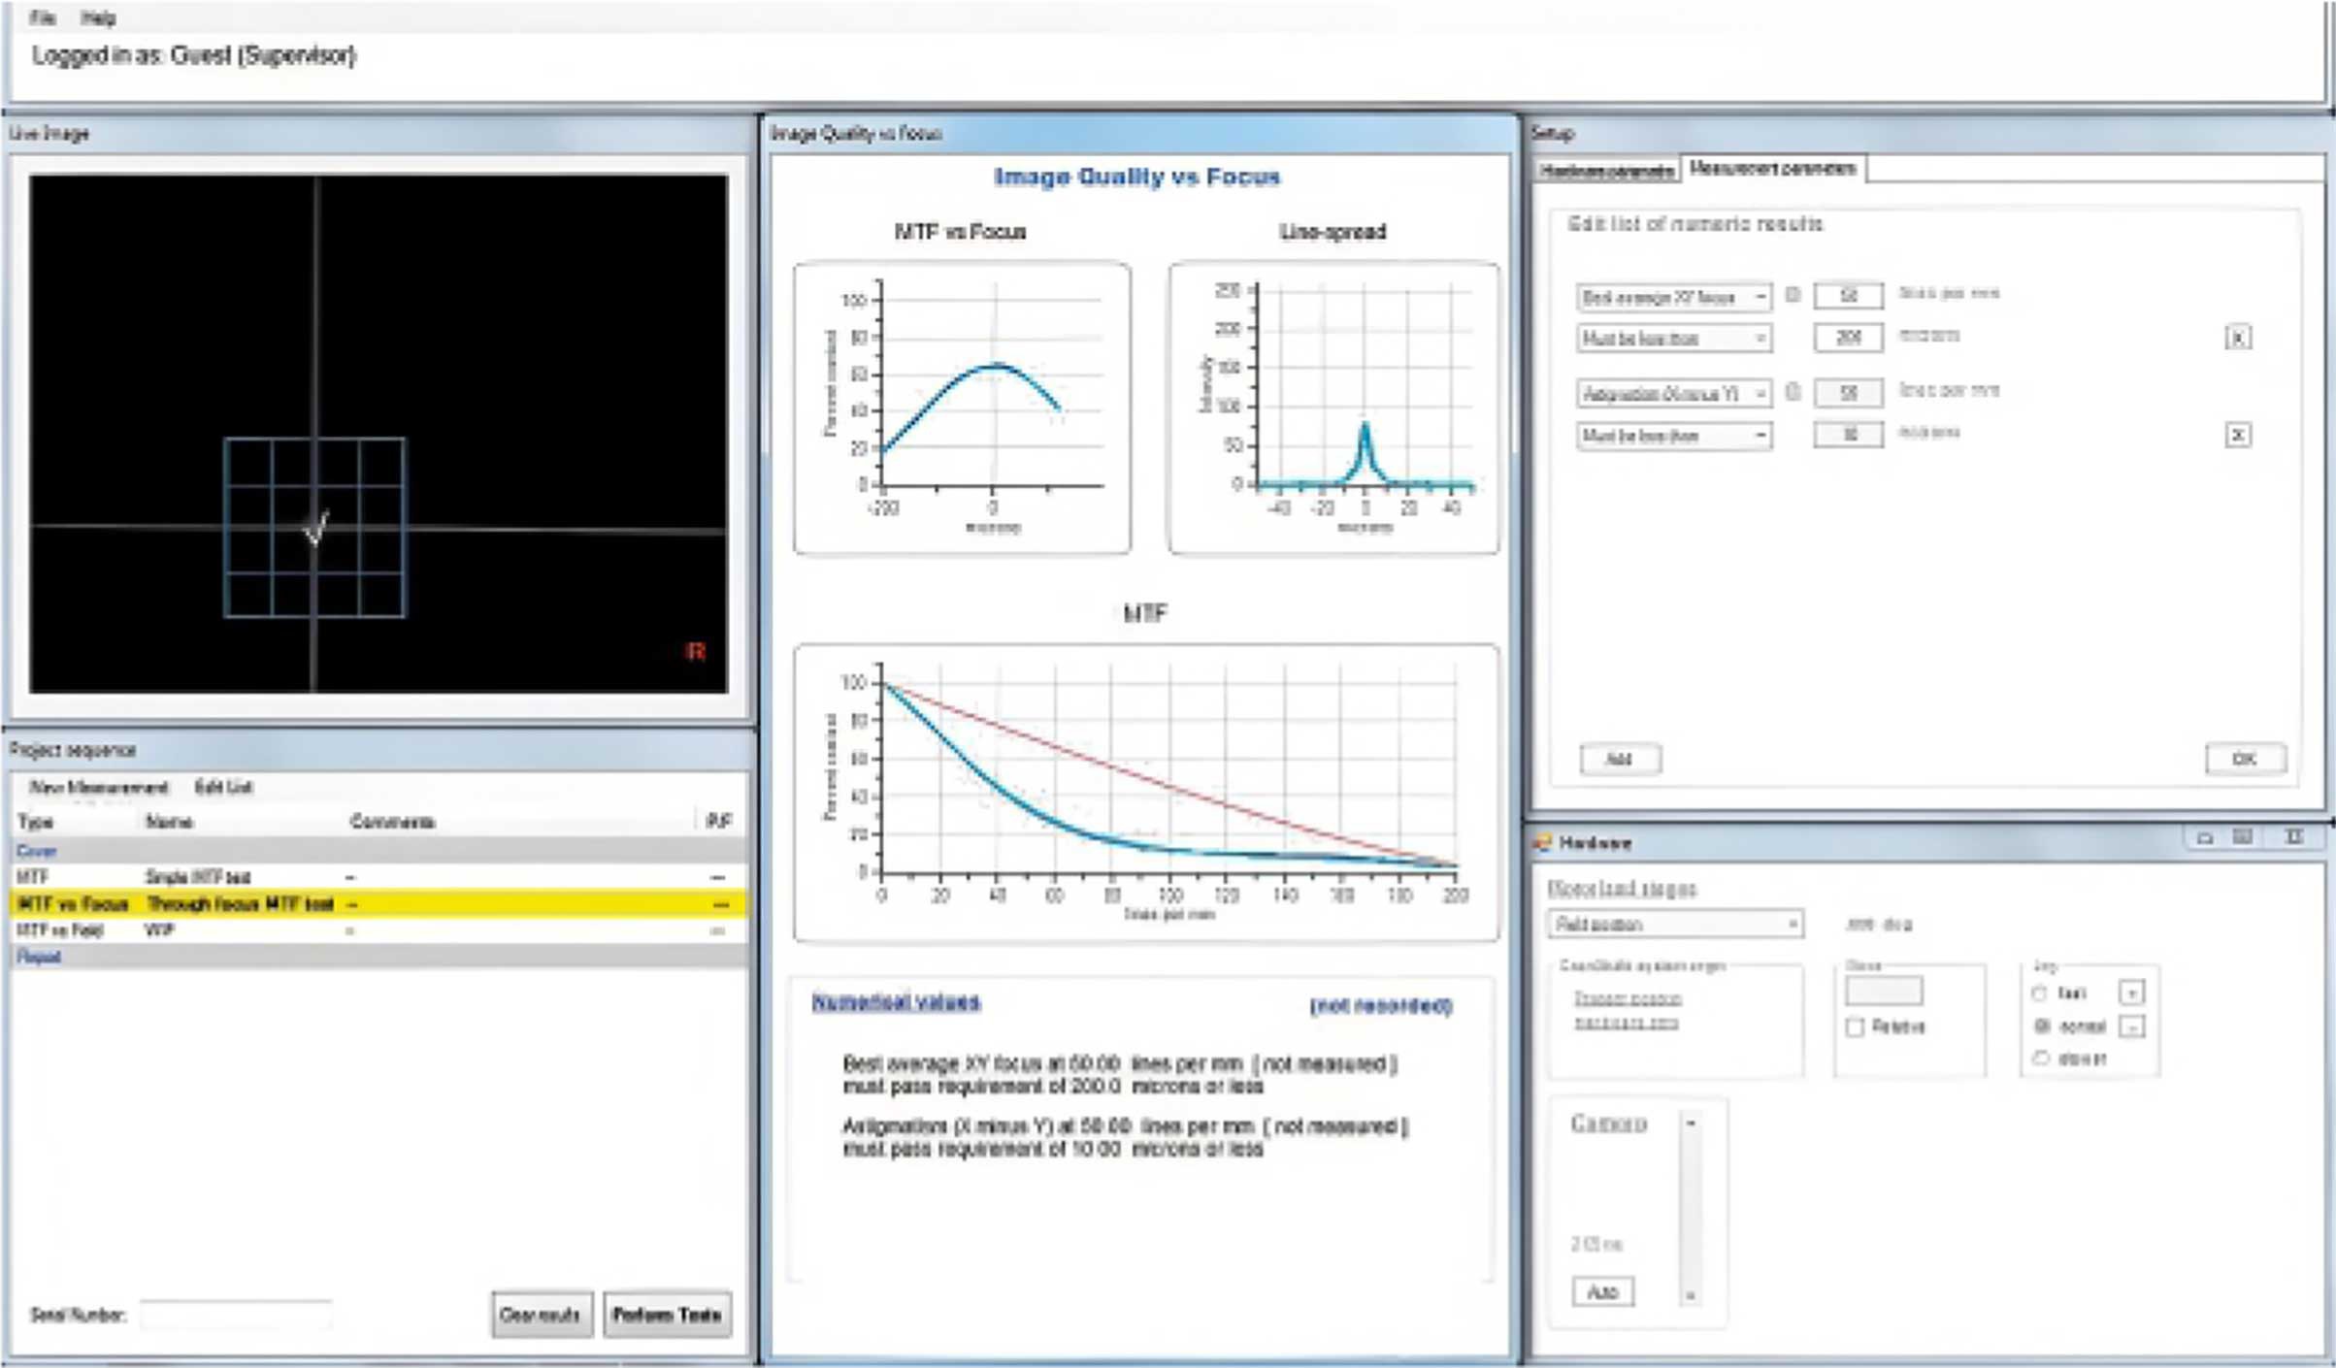Switch to Hardware parameters tab
This screenshot has width=2336, height=1368.
point(1606,171)
